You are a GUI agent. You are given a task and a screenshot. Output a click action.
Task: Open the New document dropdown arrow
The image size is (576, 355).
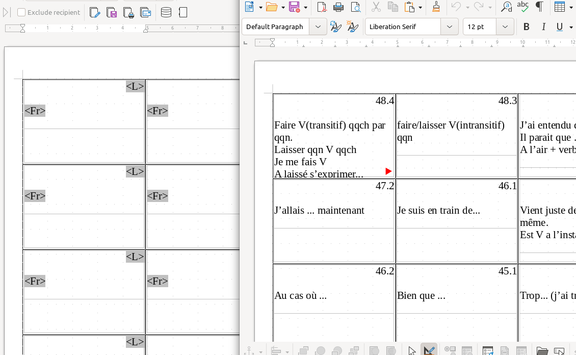click(260, 7)
